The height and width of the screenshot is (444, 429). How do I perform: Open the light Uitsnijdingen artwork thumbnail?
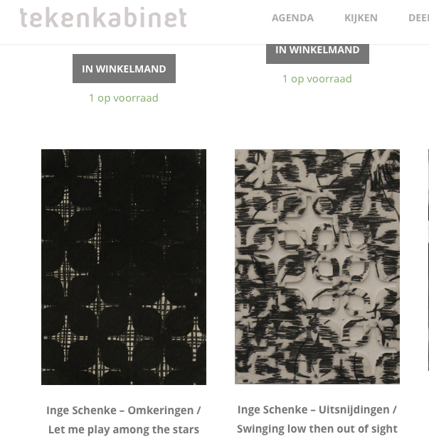pyautogui.click(x=317, y=266)
